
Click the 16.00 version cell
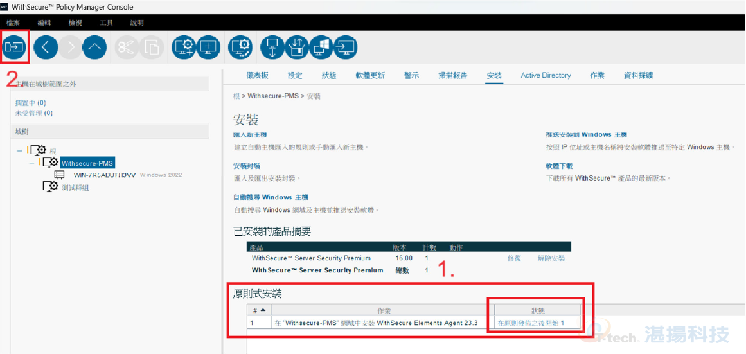click(405, 258)
